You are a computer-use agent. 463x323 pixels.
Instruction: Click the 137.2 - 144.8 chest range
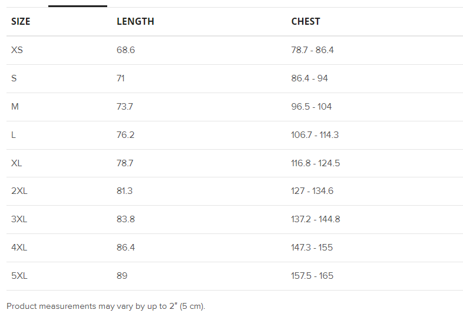(315, 219)
